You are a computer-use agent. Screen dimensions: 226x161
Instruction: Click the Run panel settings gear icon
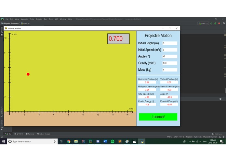(x=220, y=99)
